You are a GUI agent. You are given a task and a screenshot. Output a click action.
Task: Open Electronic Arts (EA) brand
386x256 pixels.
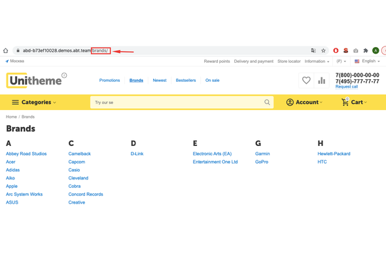212,154
